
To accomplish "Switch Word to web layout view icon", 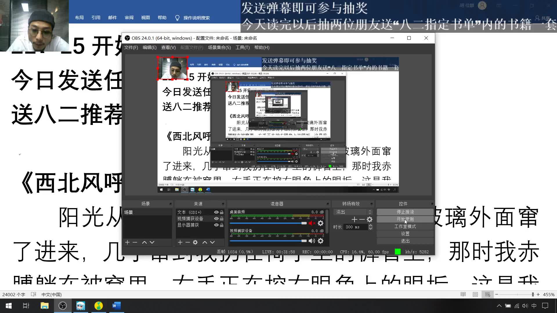I will (x=488, y=294).
